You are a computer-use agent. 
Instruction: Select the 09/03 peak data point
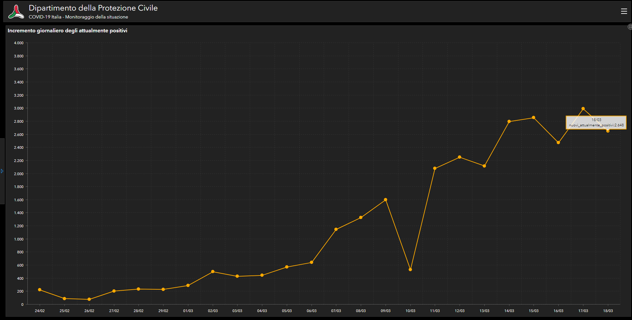386,200
